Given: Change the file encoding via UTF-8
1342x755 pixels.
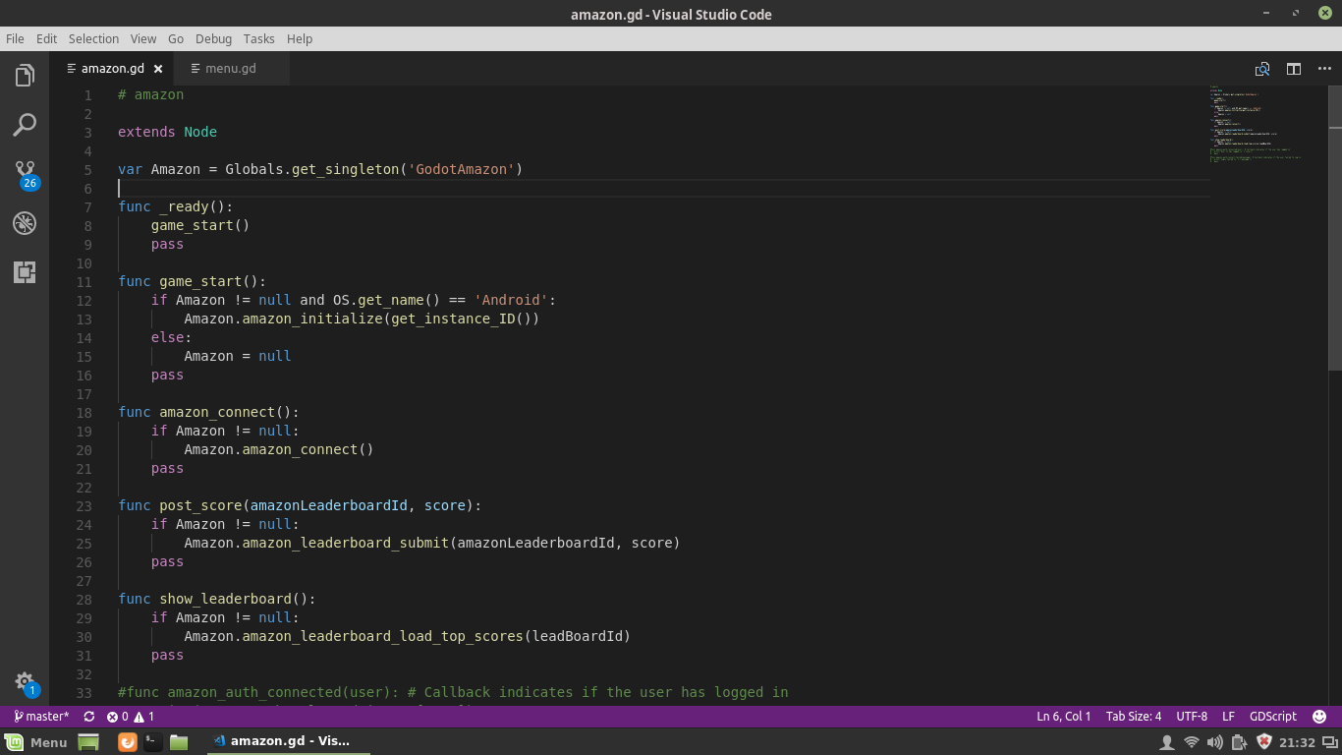Looking at the screenshot, I should (x=1192, y=717).
